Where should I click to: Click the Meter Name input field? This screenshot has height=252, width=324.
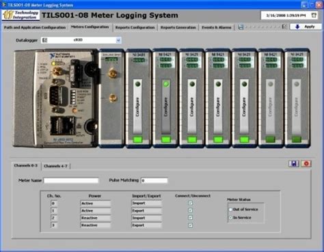71,180
